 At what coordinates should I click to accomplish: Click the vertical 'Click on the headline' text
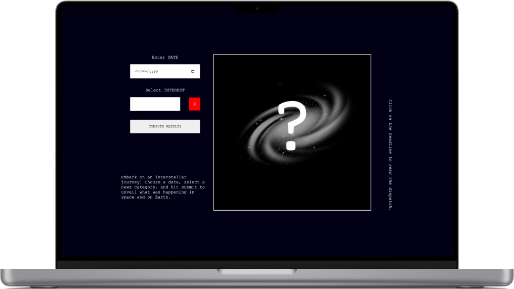point(390,155)
